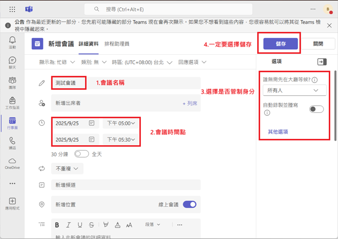
Task: Switch to the Scheduling Assistant (排程助理員) tab
Action: click(x=117, y=43)
